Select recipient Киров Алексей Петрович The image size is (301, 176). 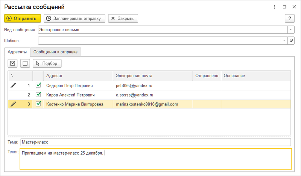[x=70, y=95]
